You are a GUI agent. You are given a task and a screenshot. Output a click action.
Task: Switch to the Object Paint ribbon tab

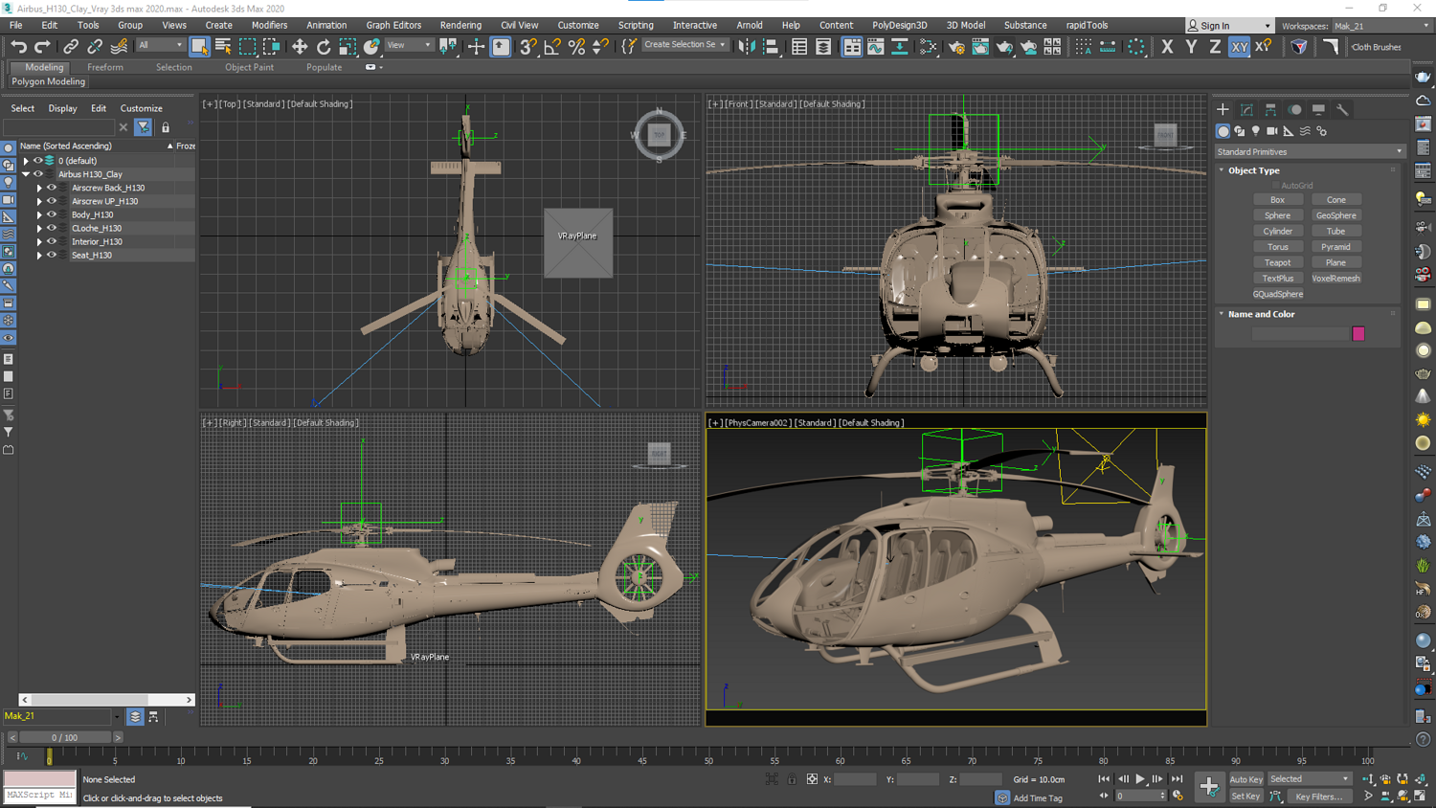(x=249, y=67)
